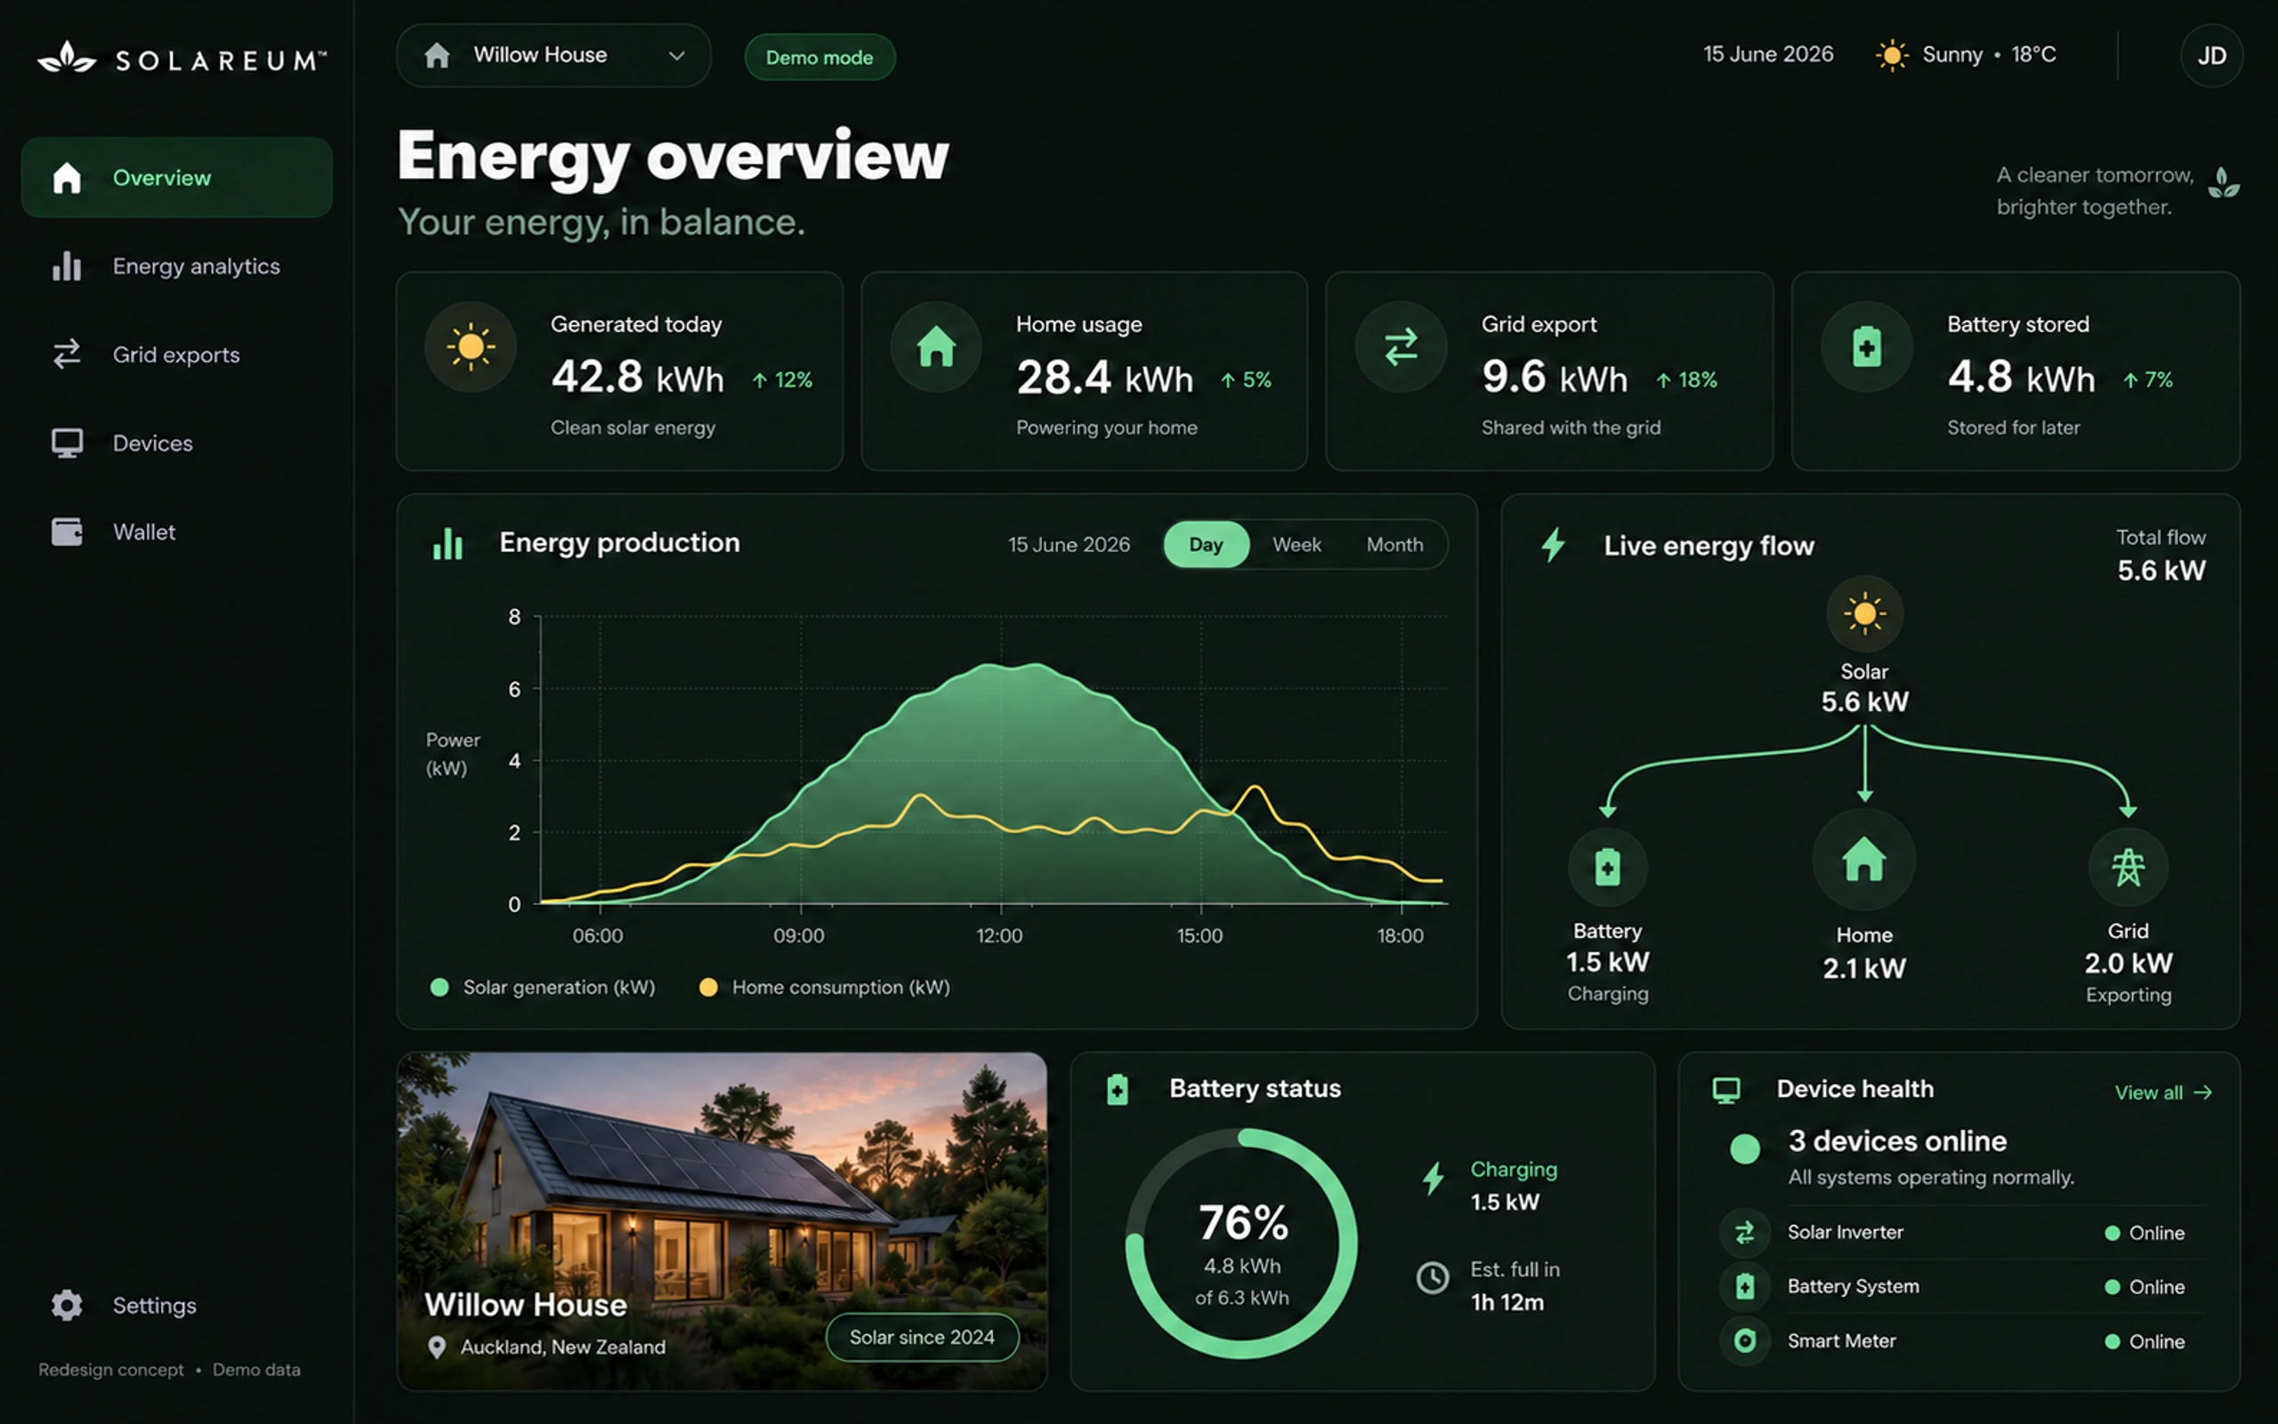This screenshot has width=2278, height=1424.
Task: Click the Willow House photo thumbnail
Action: pos(722,1220)
